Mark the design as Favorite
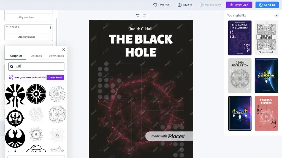This screenshot has height=158, width=282. pos(161,5)
